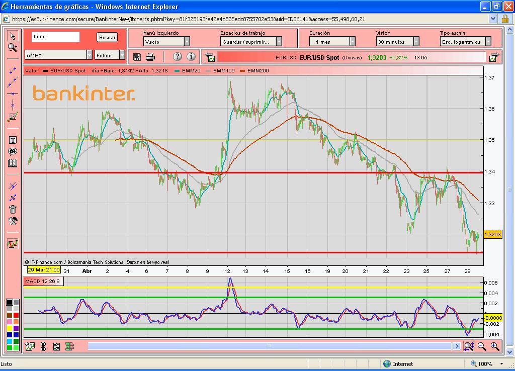The height and width of the screenshot is (371, 515).
Task: Open help via question mark icon
Action: tap(177, 56)
